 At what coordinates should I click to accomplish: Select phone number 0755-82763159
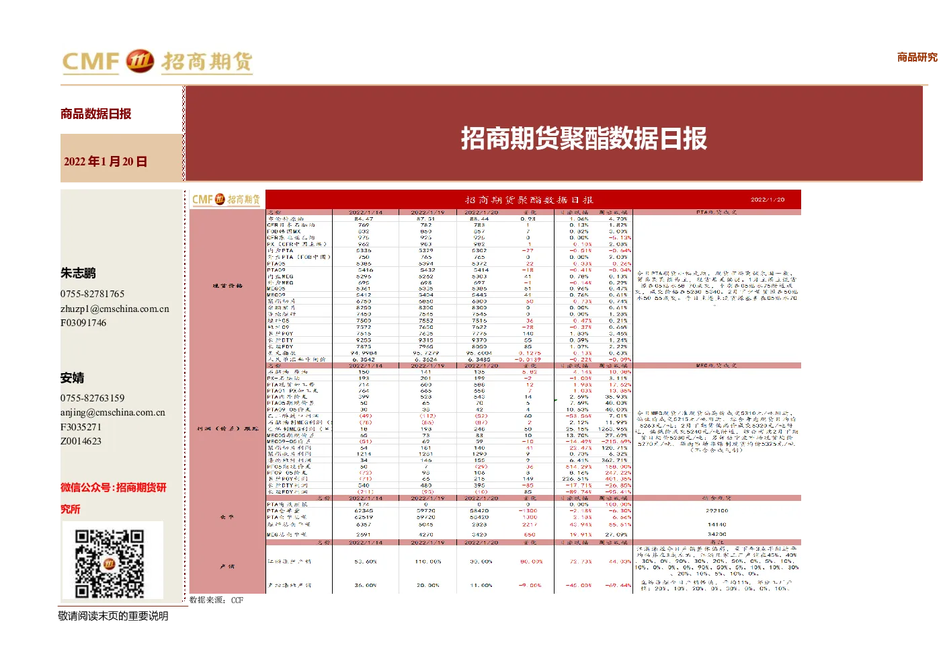93,399
